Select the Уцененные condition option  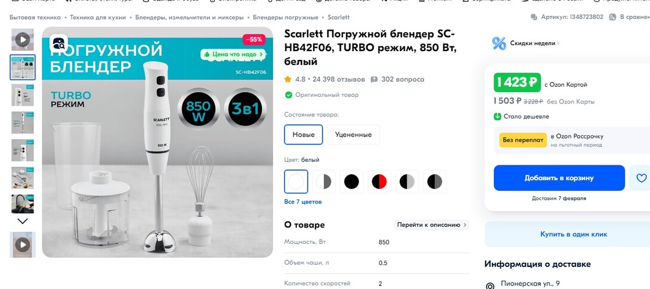click(353, 134)
